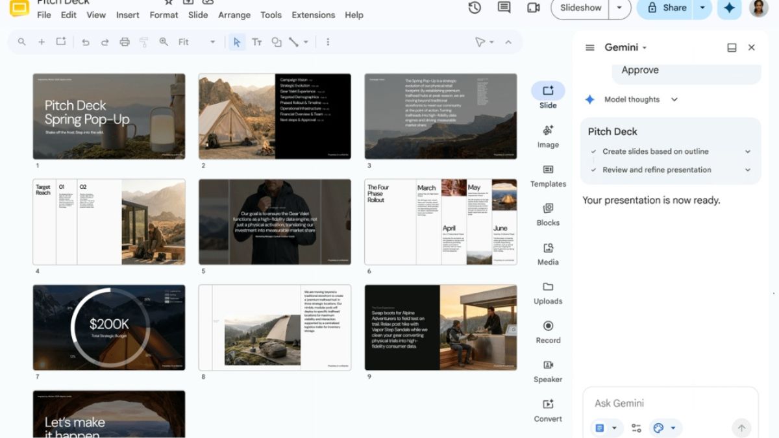Open the Share options dropdown arrow
Screen dimensions: 779x438
702,8
